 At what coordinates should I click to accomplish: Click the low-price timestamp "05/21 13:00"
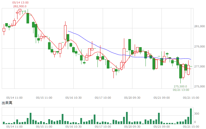click(x=181, y=90)
